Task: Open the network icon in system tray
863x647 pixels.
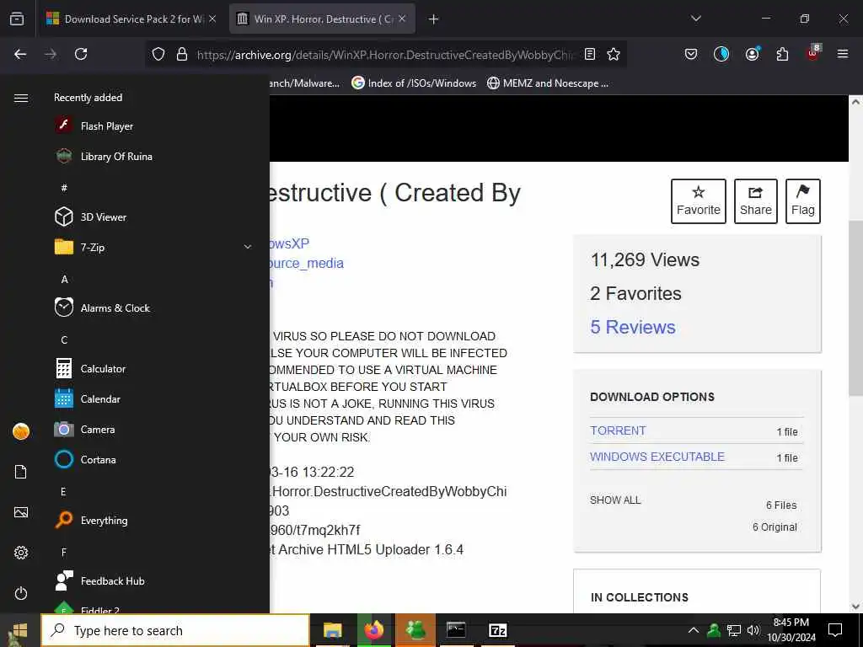Action: coord(734,630)
